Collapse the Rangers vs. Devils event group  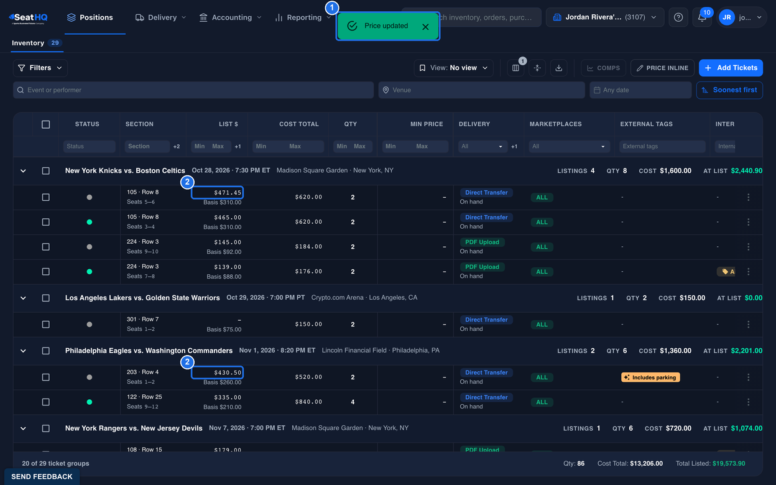tap(23, 428)
